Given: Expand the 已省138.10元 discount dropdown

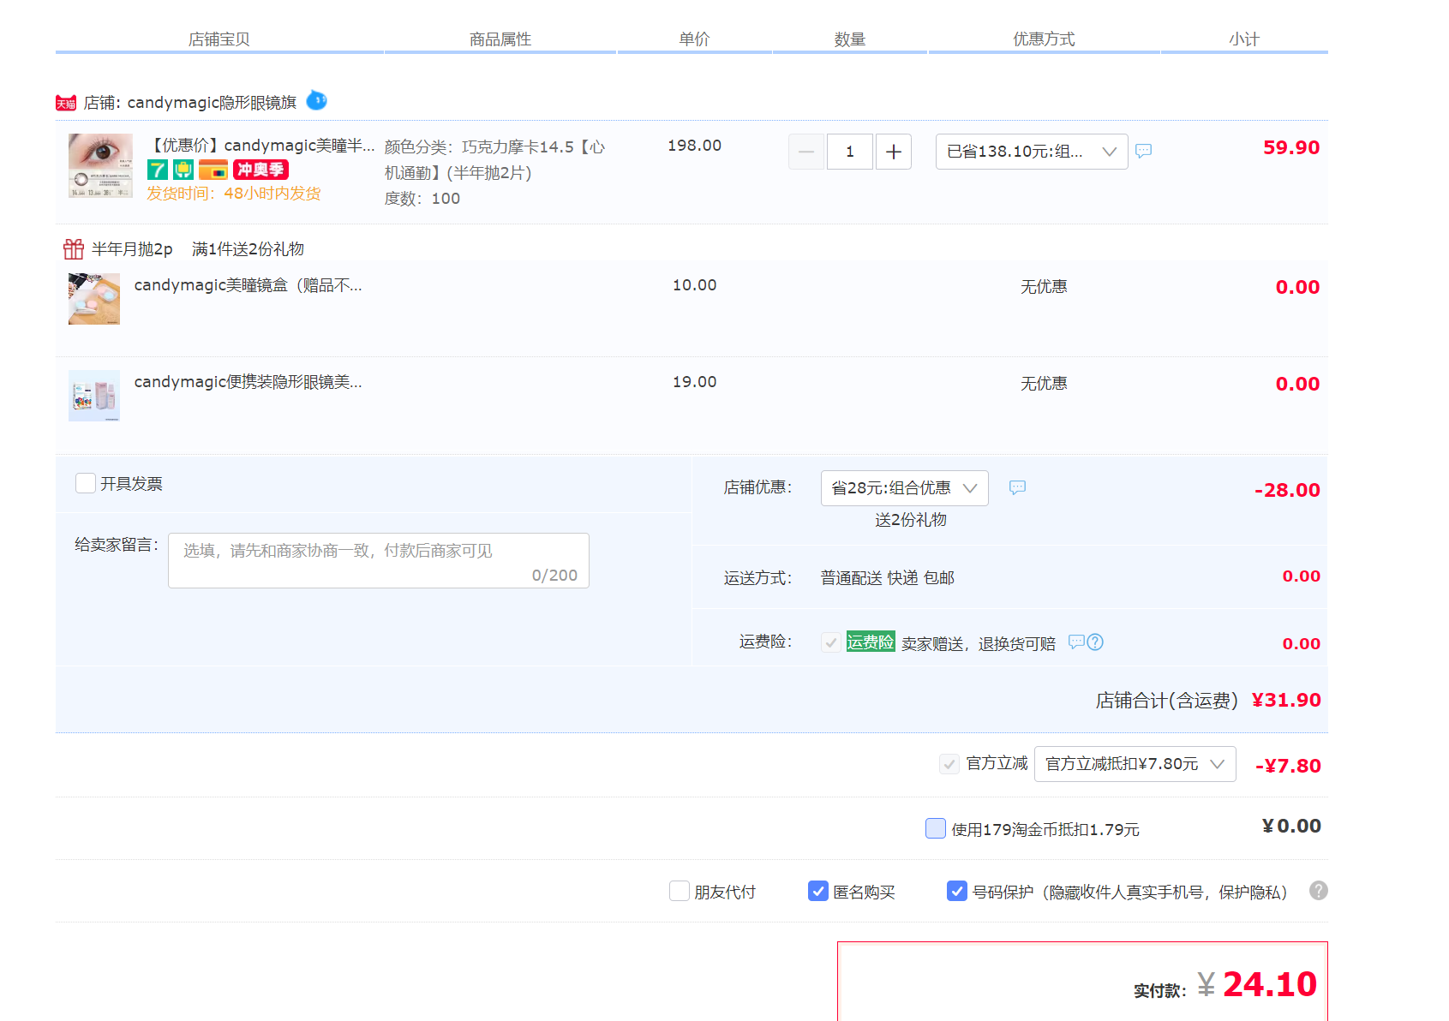Looking at the screenshot, I should coord(1032,152).
